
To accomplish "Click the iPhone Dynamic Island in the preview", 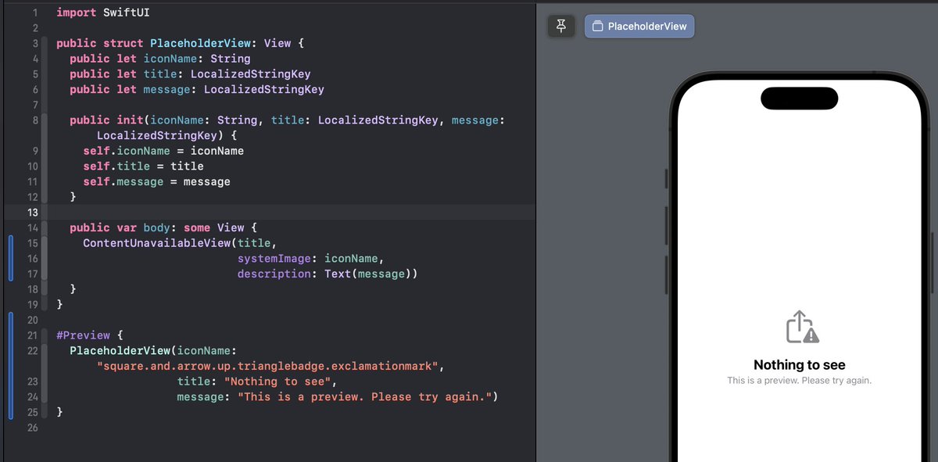I will coord(799,98).
